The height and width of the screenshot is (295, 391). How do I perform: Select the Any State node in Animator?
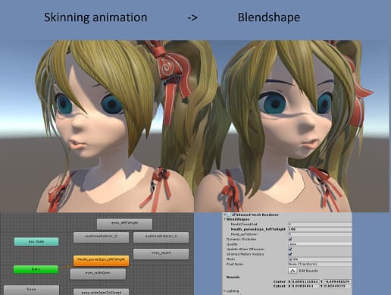pos(36,242)
